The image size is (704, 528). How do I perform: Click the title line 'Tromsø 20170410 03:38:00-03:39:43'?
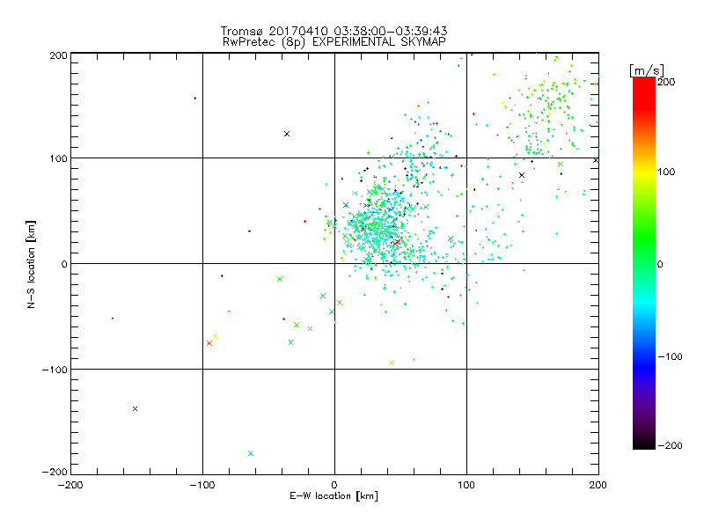pos(334,31)
